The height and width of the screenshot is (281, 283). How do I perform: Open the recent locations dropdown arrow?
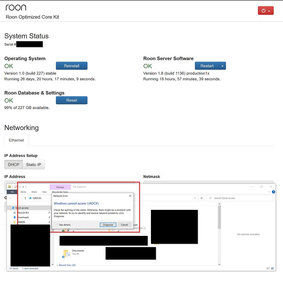pos(21,198)
